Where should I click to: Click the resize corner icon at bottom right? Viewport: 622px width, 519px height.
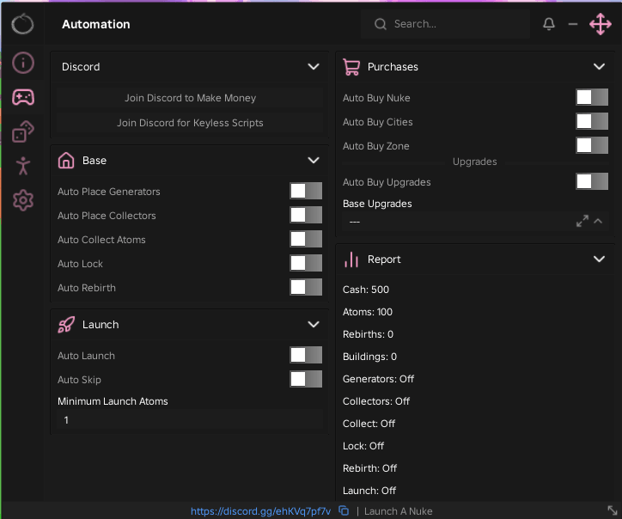613,510
